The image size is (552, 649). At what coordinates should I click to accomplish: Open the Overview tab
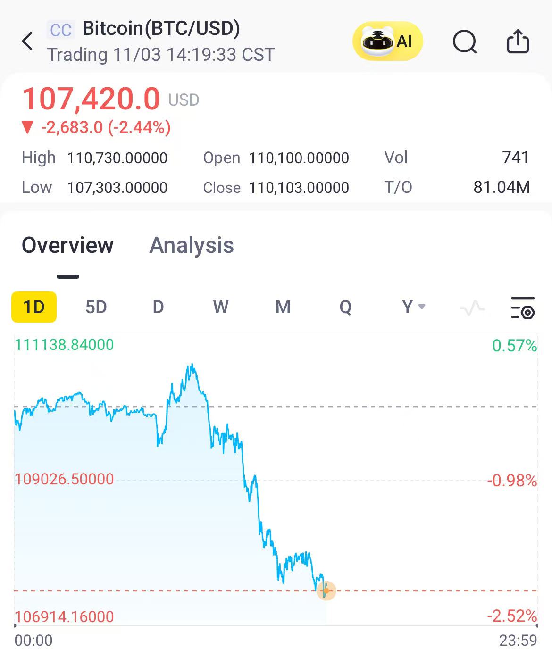[x=67, y=246]
